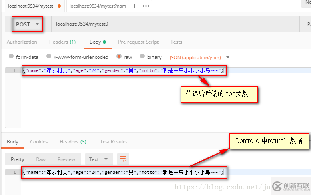Open the Authorization tab
311x195 pixels.
(x=22, y=42)
